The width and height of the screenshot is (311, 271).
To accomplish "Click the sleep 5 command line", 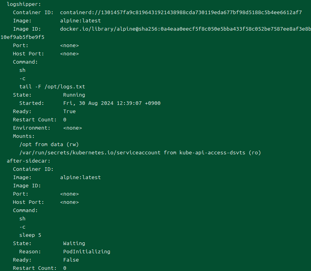I will (30, 235).
